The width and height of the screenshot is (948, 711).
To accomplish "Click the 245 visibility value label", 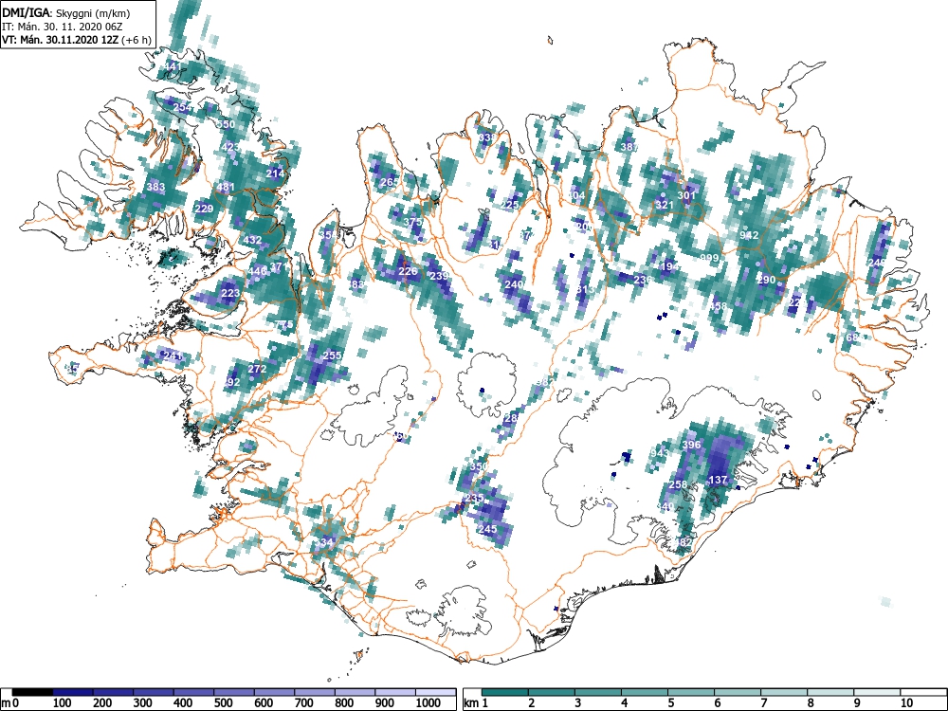I will 487,528.
